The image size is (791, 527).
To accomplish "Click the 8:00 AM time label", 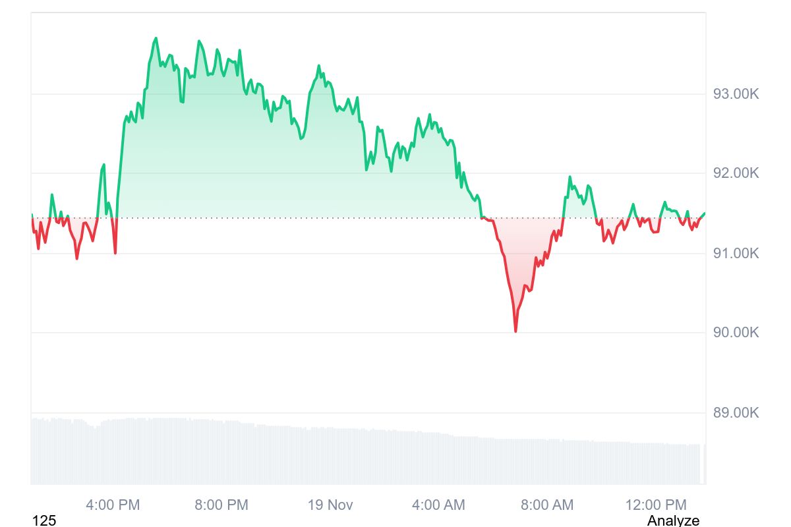I will [x=546, y=505].
